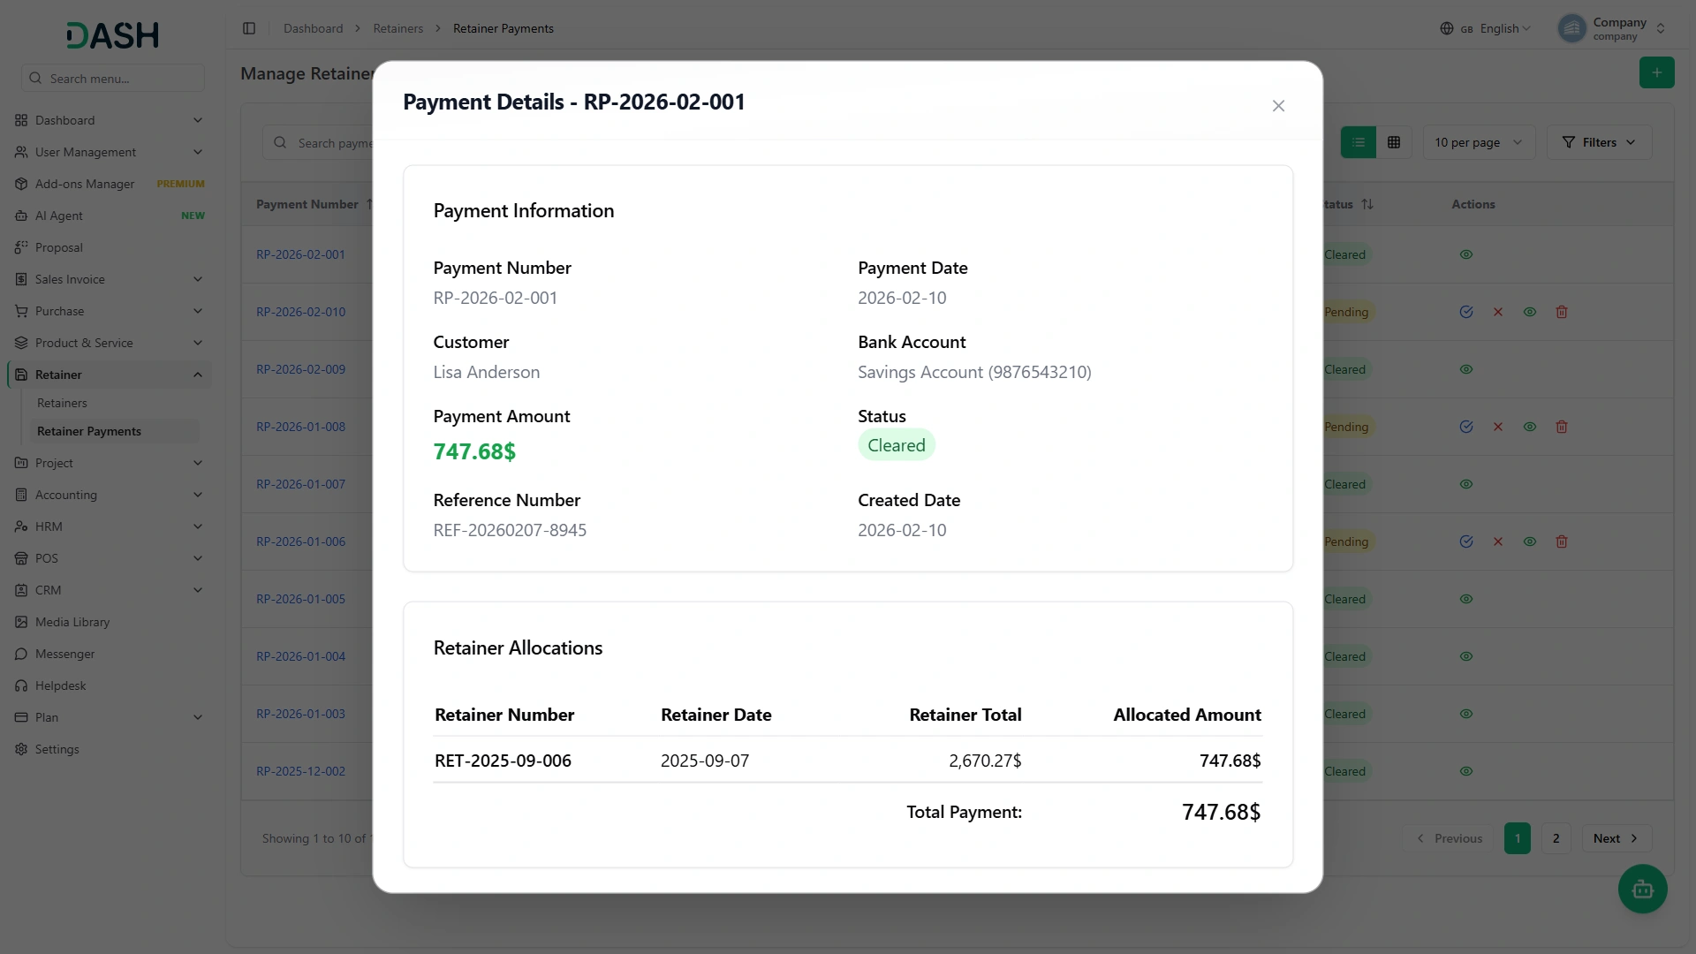
Task: Delete payment RP-2026-01-006 trash icon
Action: 1562,541
